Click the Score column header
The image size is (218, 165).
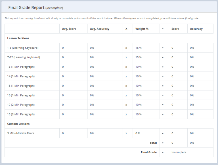[x=175, y=29]
